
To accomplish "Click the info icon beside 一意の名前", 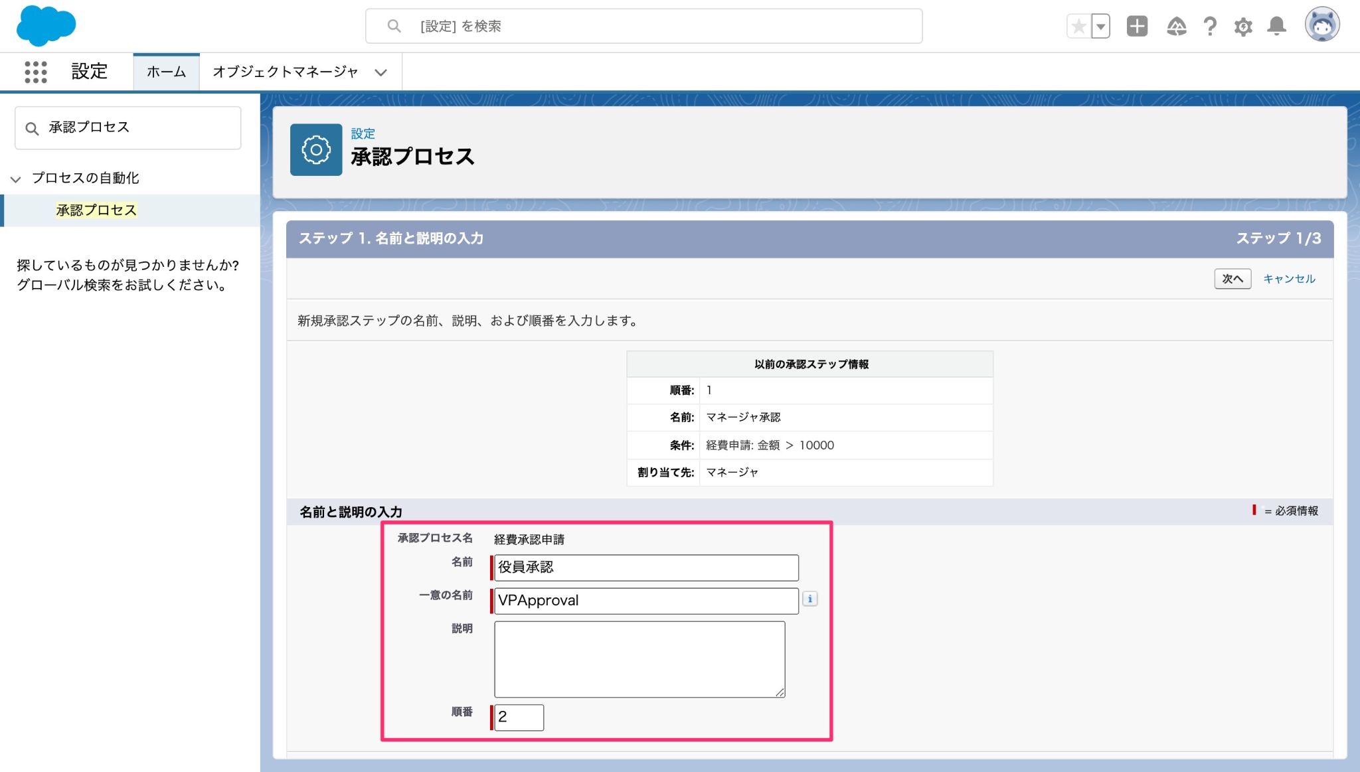I will (x=809, y=599).
